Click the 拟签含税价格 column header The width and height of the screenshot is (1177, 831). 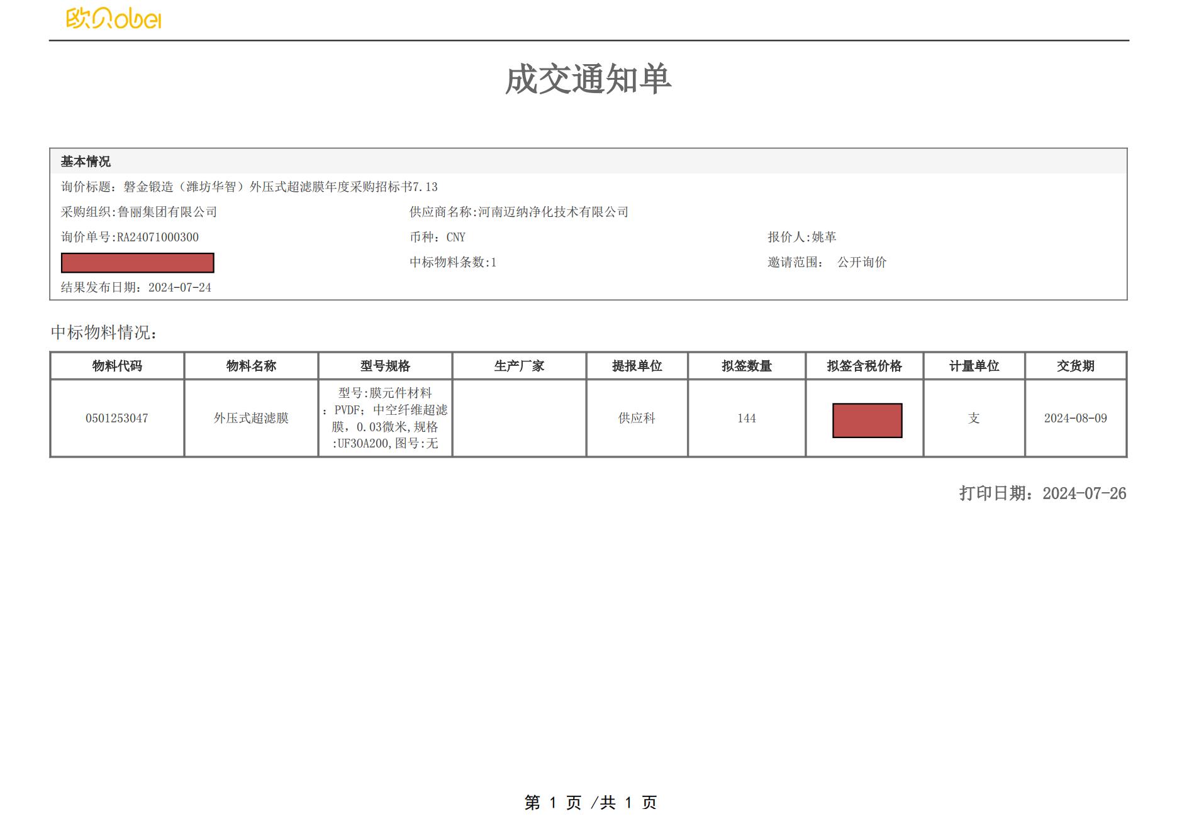click(864, 366)
